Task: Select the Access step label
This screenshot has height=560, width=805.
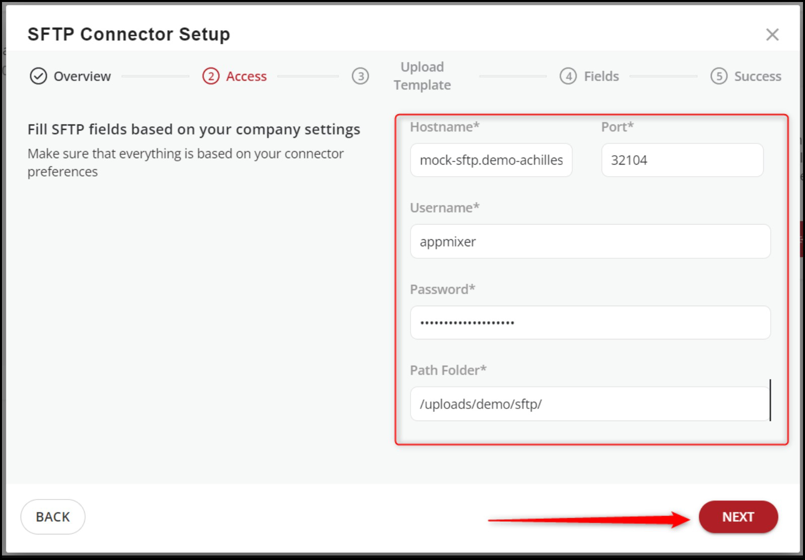Action: pyautogui.click(x=246, y=76)
